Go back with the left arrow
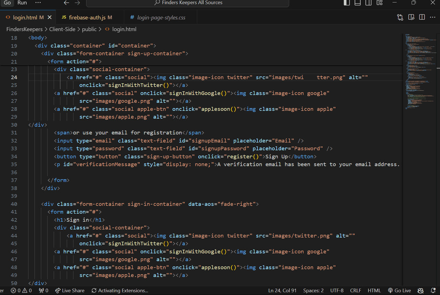This screenshot has height=295, width=440. (66, 3)
